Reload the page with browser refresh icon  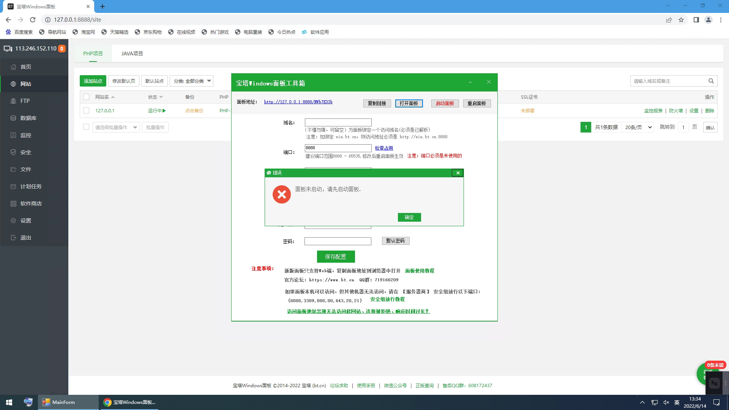click(33, 20)
